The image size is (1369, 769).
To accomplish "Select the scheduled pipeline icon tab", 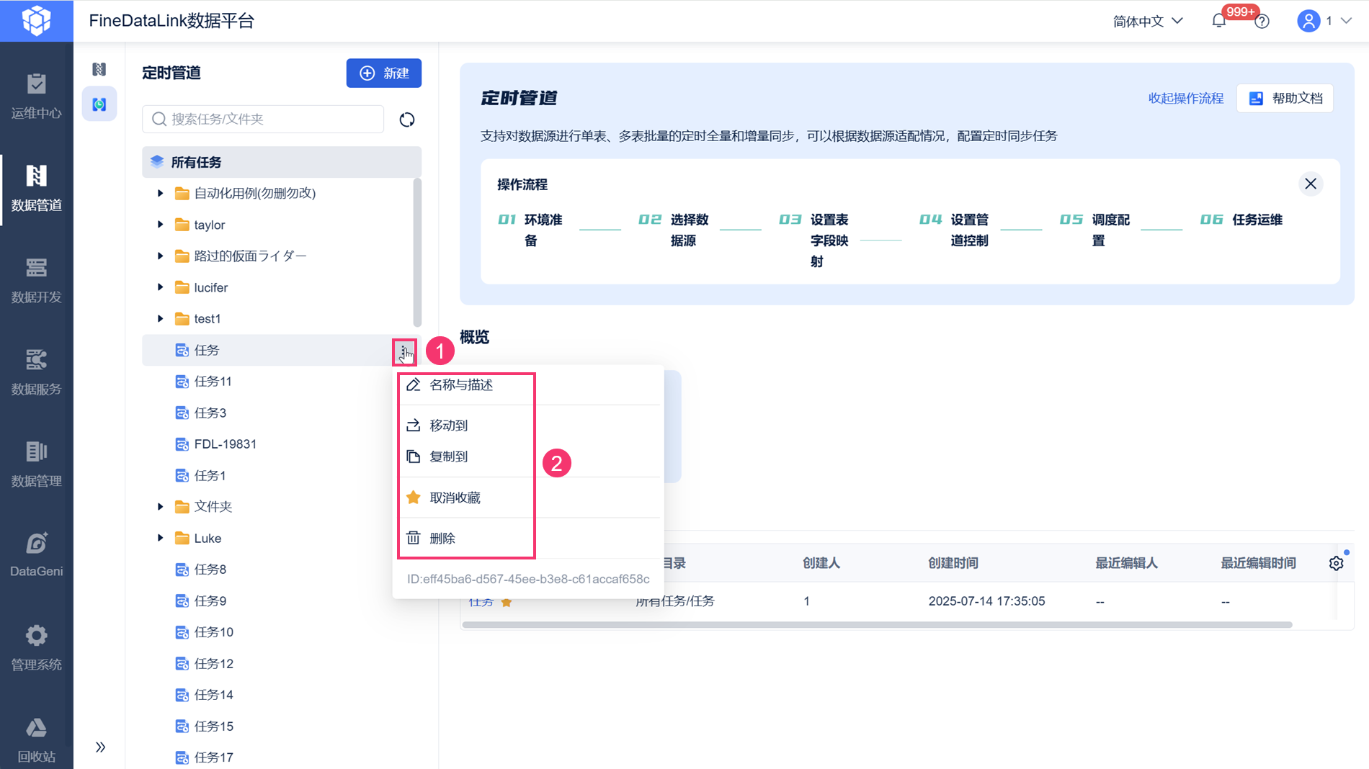I will [99, 104].
